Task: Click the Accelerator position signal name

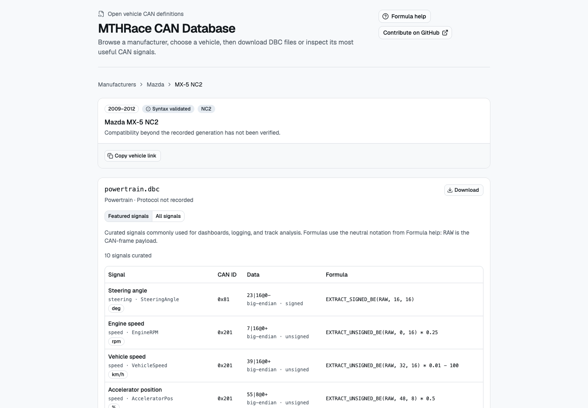Action: coord(135,390)
